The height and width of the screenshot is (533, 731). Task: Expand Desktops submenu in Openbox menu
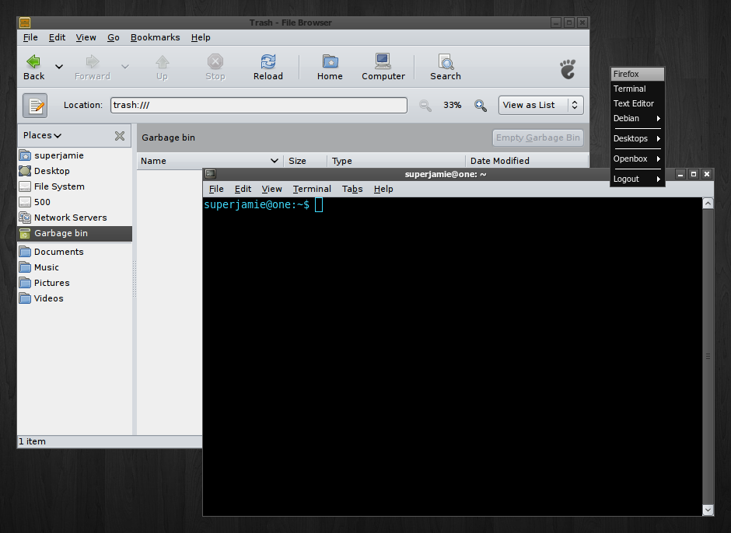point(638,138)
